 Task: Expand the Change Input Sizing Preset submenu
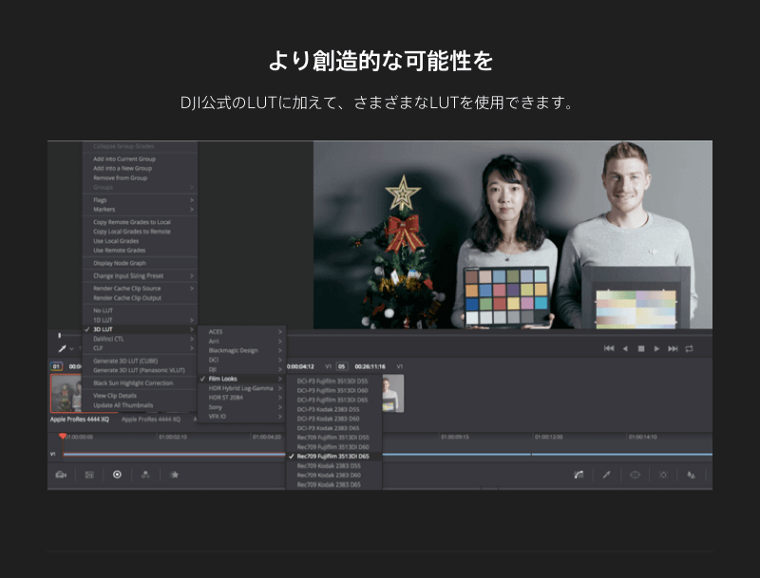(x=140, y=276)
